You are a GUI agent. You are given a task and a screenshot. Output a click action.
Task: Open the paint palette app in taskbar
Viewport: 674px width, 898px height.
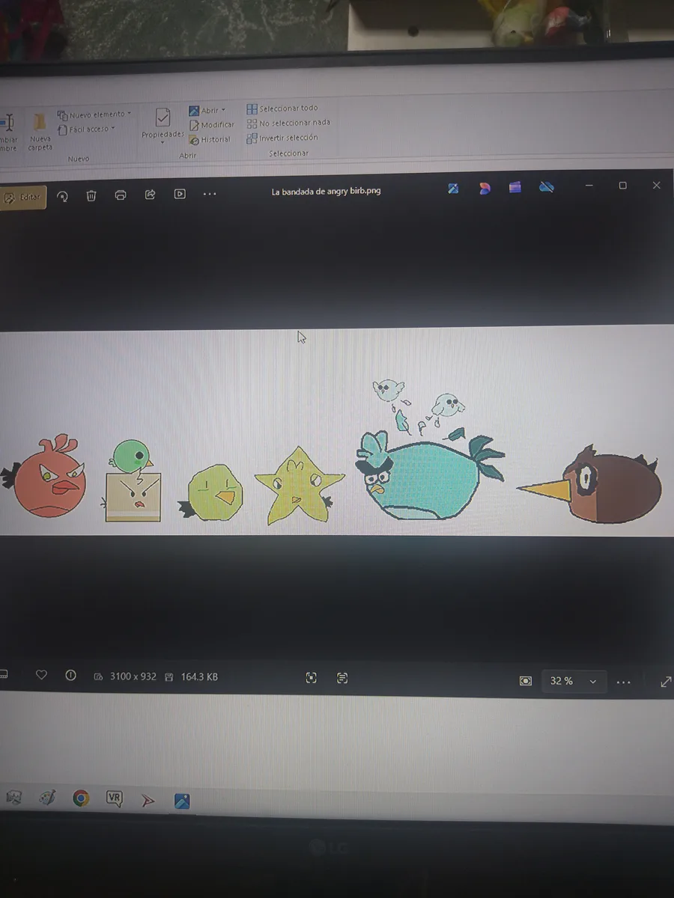(47, 798)
